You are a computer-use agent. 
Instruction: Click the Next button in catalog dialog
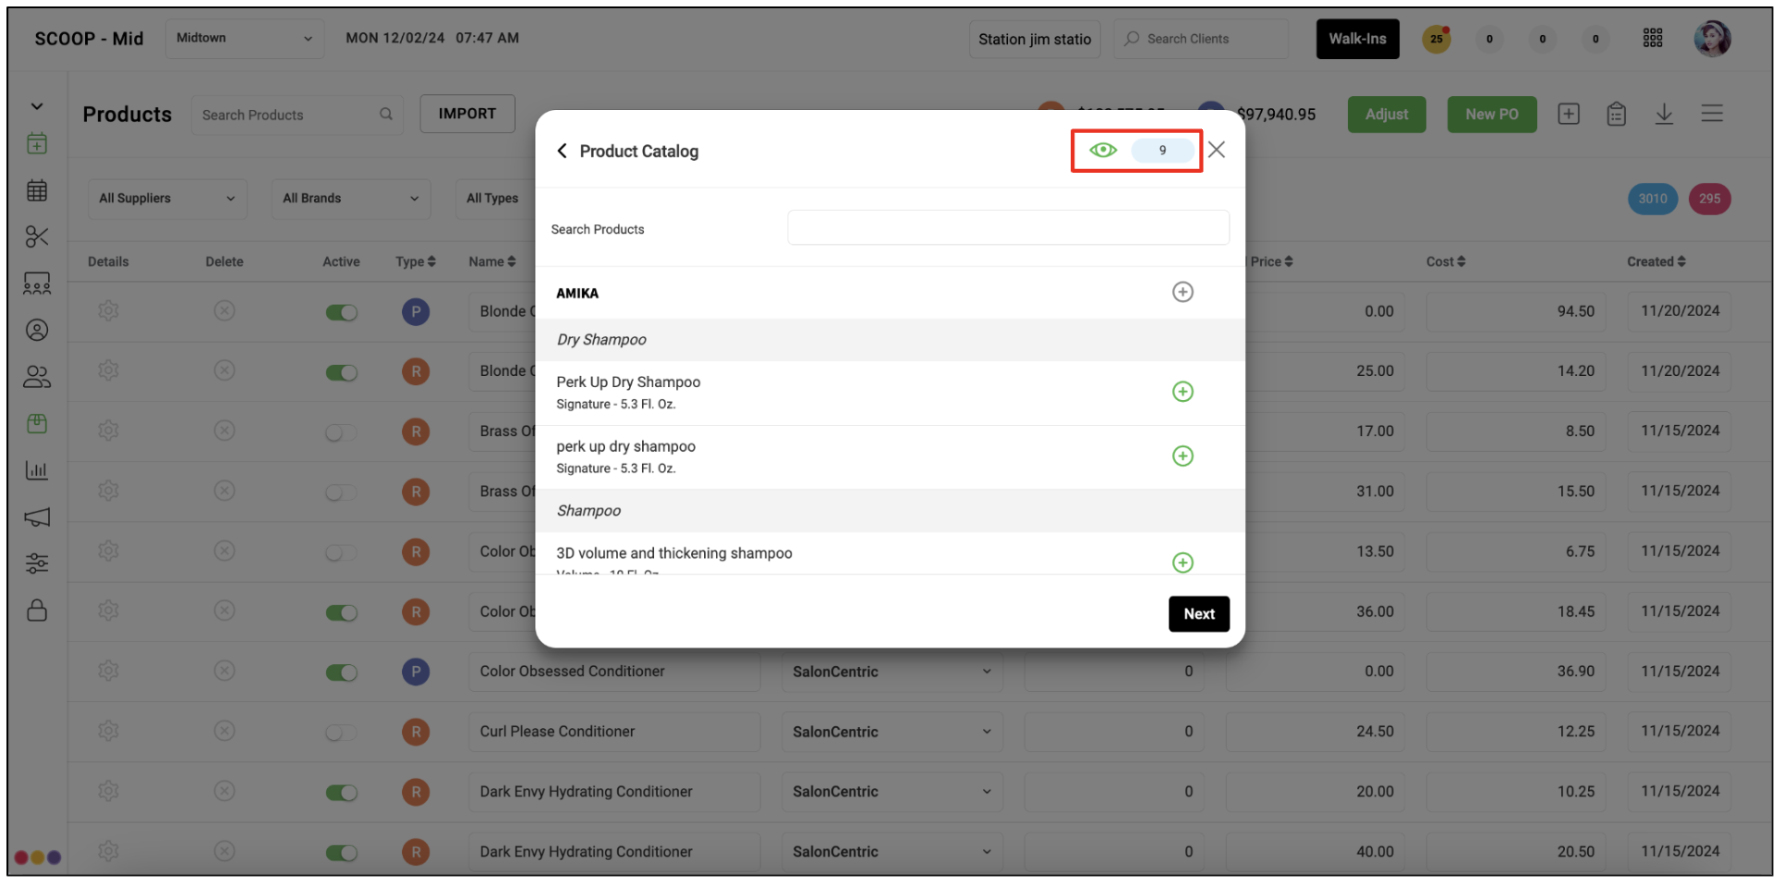click(x=1198, y=613)
